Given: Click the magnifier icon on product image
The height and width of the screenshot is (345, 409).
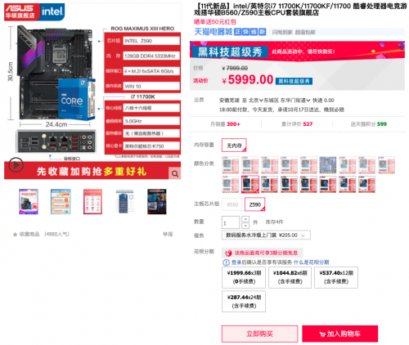Looking at the screenshot, I should tap(175, 173).
